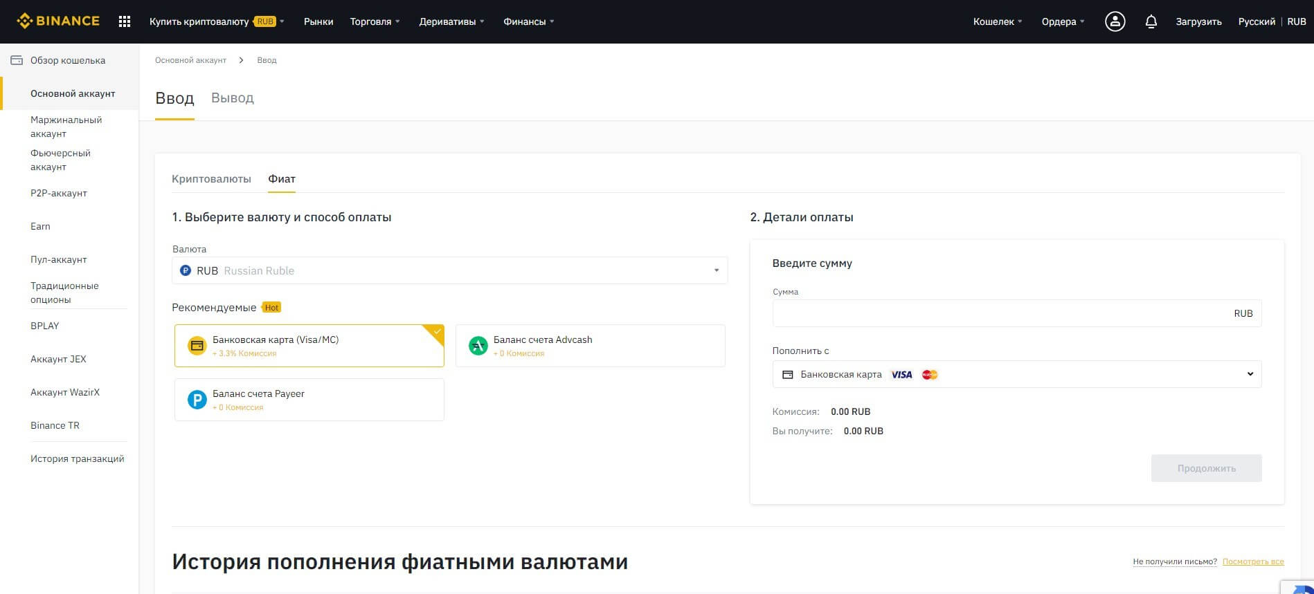Click the Mastercard logo in payment dropdown
This screenshot has width=1314, height=594.
pyautogui.click(x=930, y=374)
